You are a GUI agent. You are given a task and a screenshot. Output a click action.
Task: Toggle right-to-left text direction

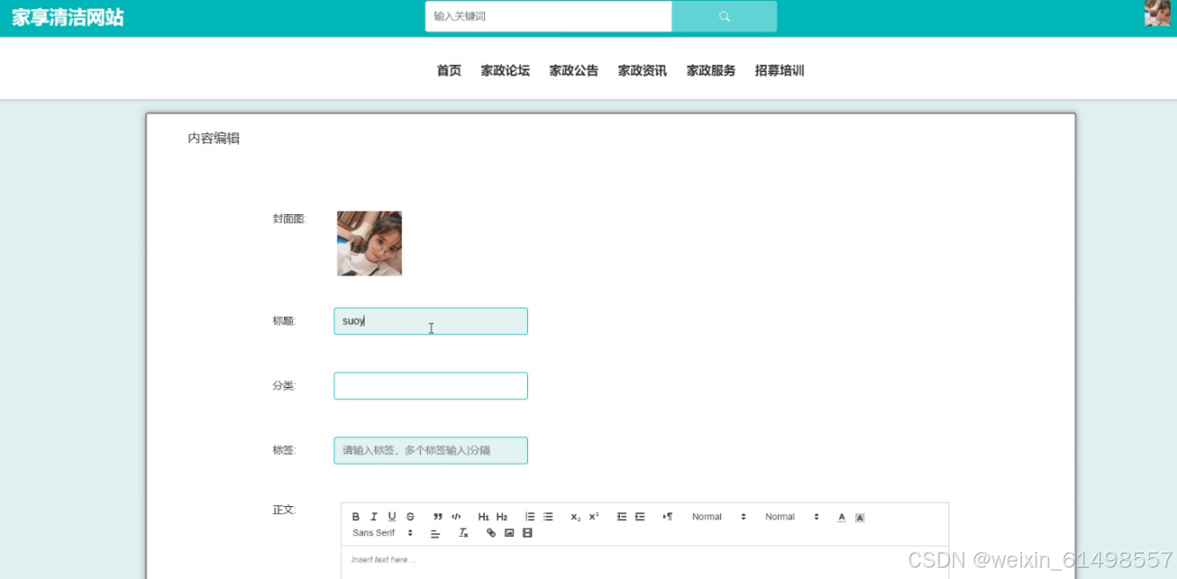[x=667, y=517]
